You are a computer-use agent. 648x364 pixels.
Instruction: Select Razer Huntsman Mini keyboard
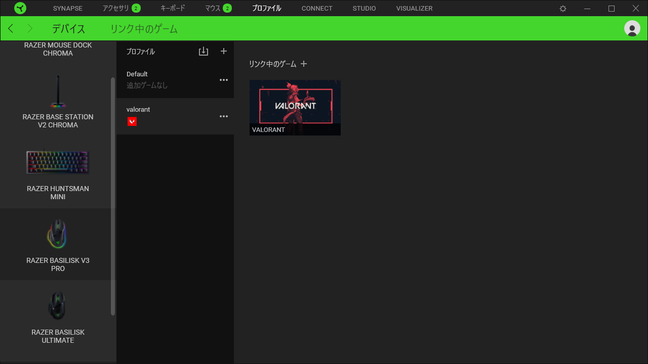pos(58,172)
